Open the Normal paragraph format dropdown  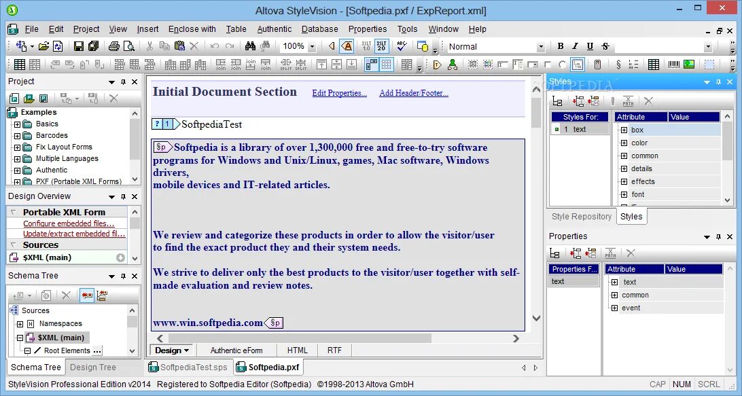pyautogui.click(x=540, y=47)
